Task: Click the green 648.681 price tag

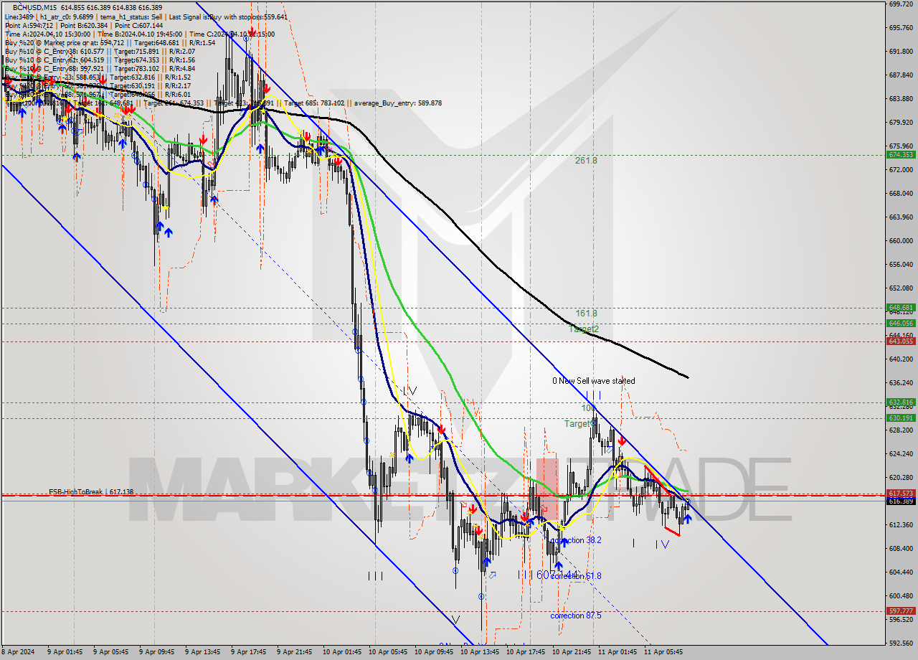Action: [x=901, y=308]
